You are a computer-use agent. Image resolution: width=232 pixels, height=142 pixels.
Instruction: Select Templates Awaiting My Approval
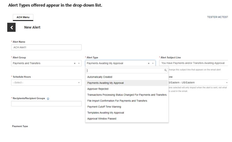click(106, 113)
